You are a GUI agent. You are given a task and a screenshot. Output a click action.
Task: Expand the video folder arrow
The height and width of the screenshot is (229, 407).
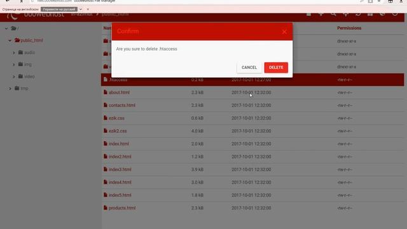[x=14, y=76]
